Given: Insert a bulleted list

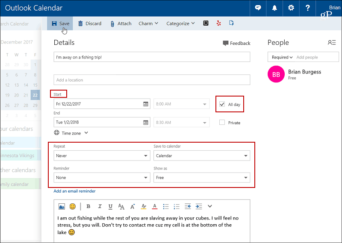Looking at the screenshot, I should 166,206.
